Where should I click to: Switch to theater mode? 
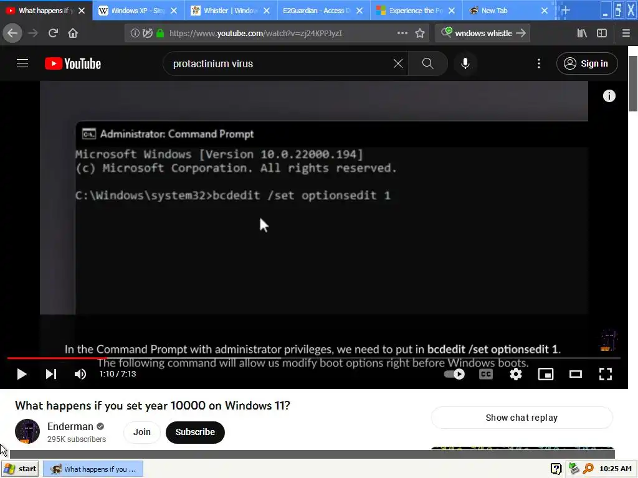point(575,374)
